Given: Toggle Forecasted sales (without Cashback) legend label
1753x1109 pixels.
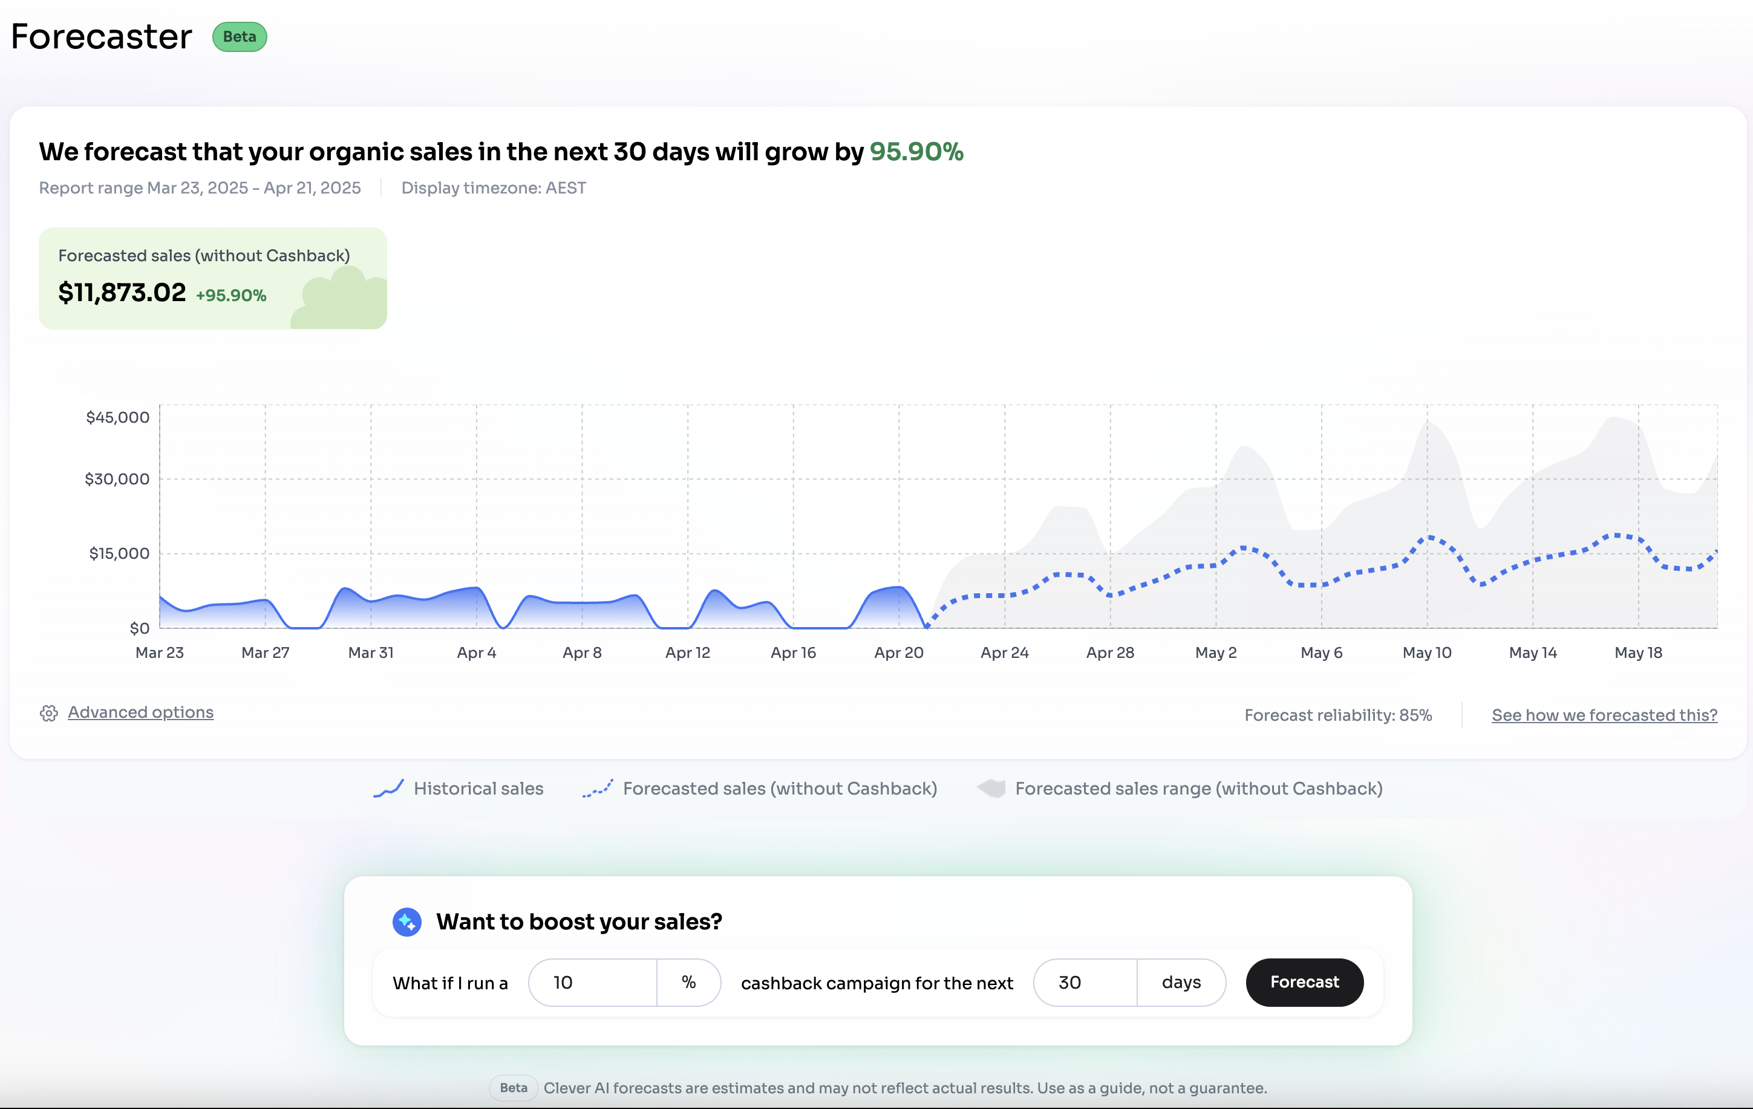Looking at the screenshot, I should click(780, 789).
